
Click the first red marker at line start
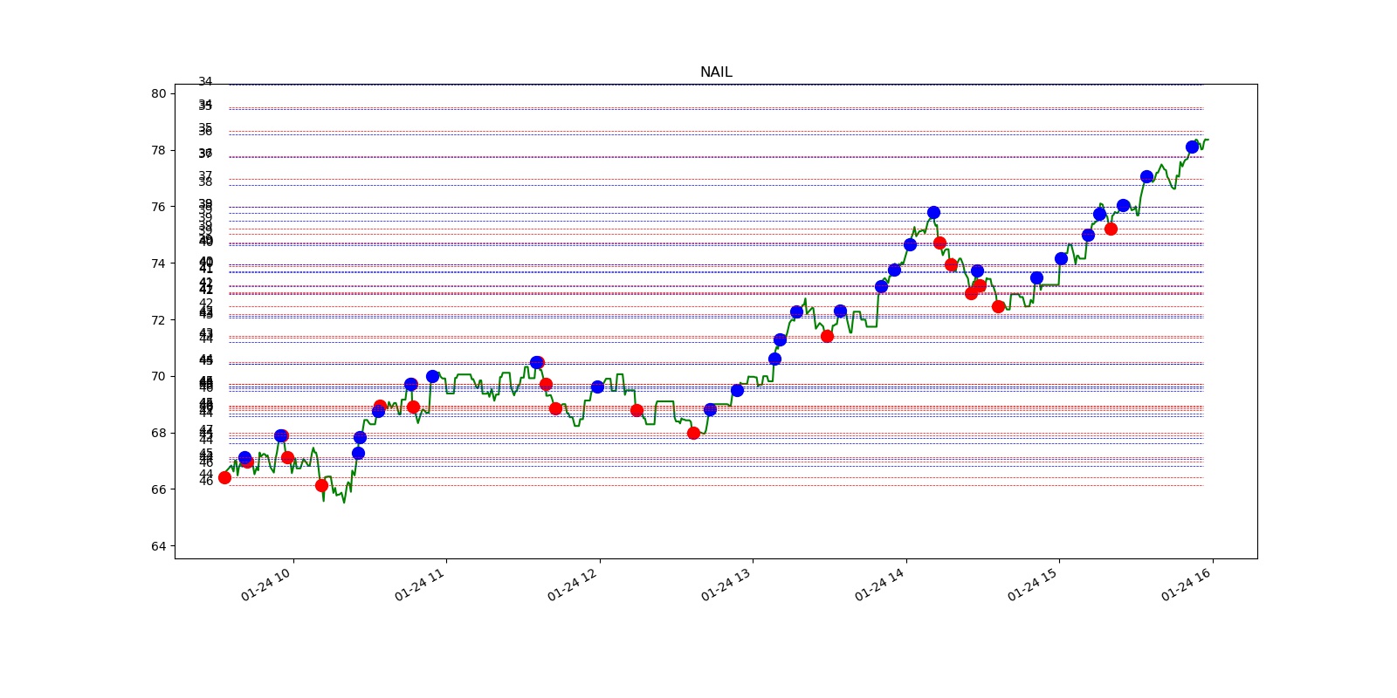[x=224, y=477]
